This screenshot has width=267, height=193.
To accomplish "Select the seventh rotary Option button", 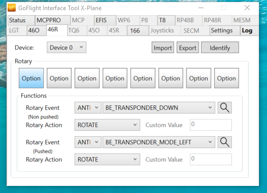I will [198, 78].
